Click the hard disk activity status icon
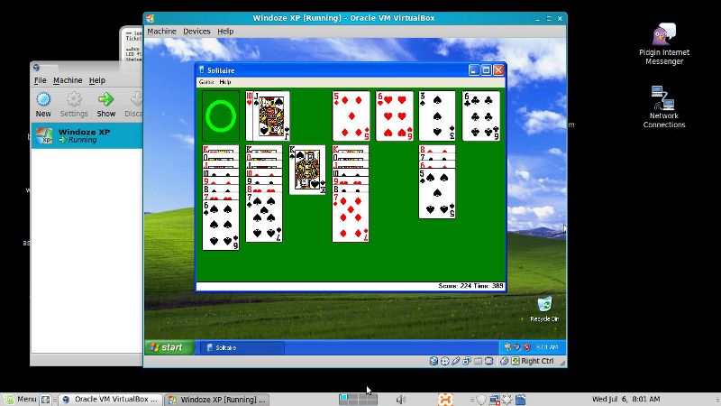The height and width of the screenshot is (406, 721). tap(434, 361)
